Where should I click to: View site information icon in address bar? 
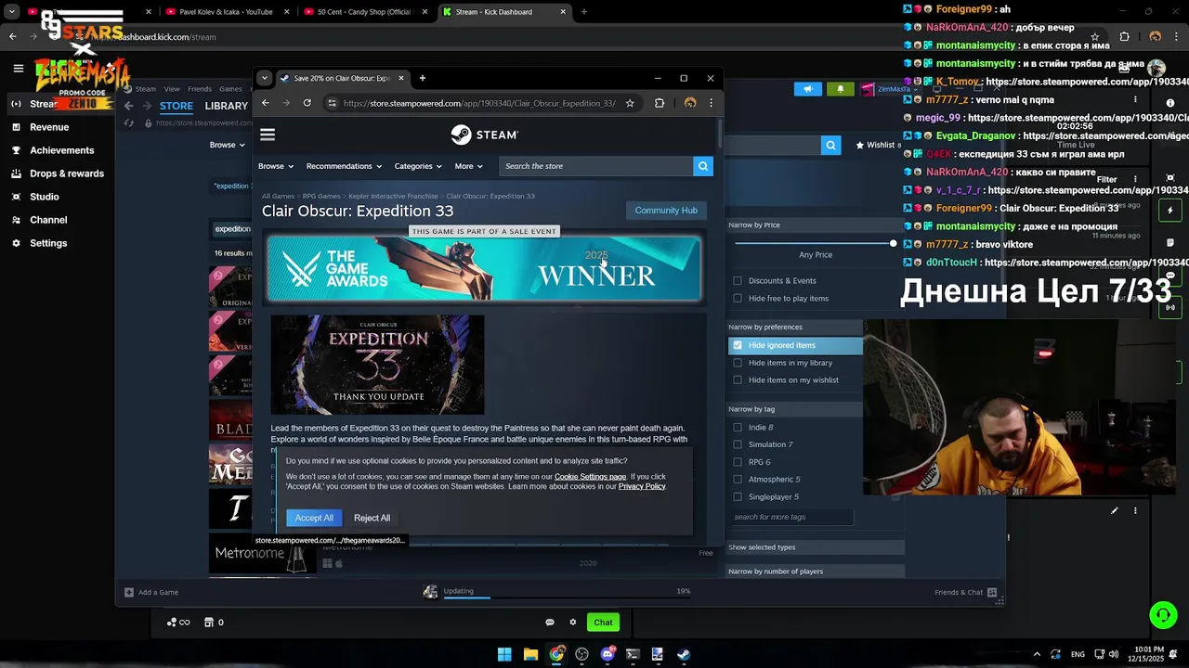(332, 103)
